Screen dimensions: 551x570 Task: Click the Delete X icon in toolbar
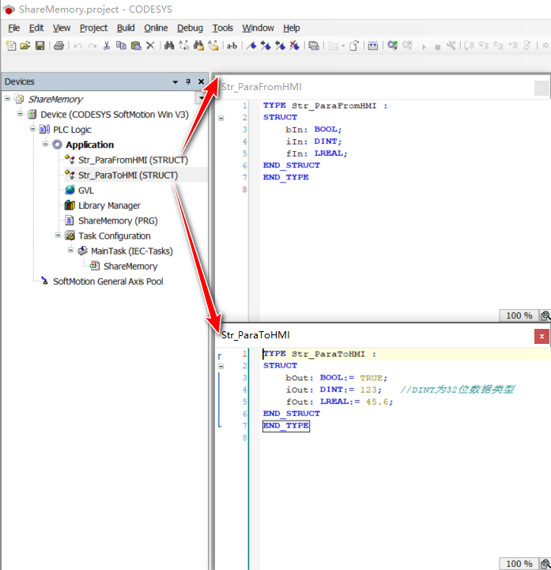[150, 45]
